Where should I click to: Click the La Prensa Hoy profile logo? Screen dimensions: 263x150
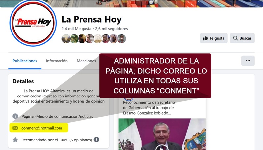(x=33, y=23)
